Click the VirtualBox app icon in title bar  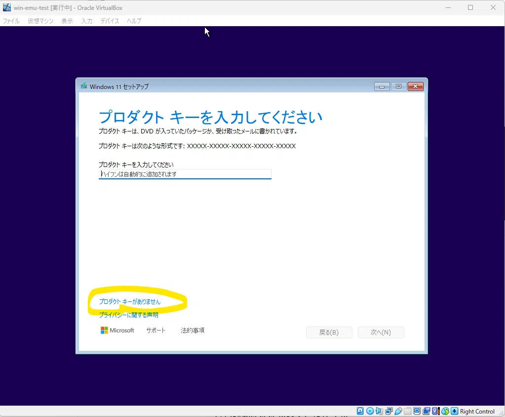7,7
